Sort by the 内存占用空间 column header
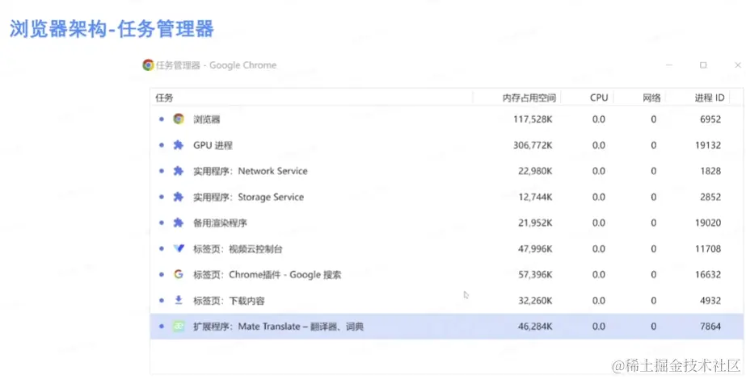This screenshot has height=379, width=746. 516,98
